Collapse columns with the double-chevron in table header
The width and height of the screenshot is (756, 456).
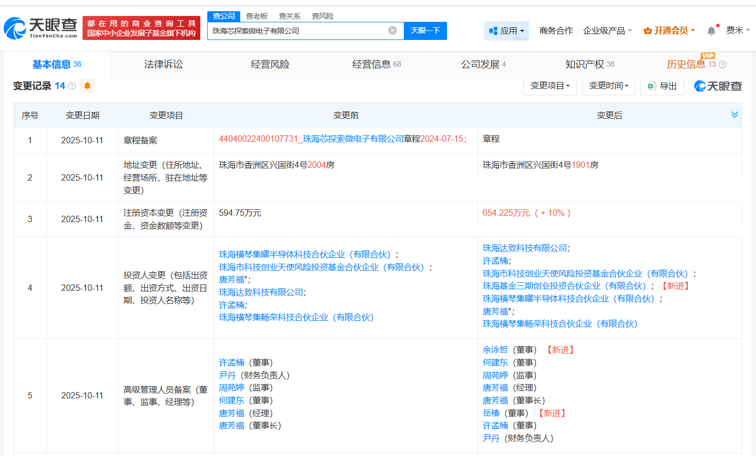[x=735, y=114]
